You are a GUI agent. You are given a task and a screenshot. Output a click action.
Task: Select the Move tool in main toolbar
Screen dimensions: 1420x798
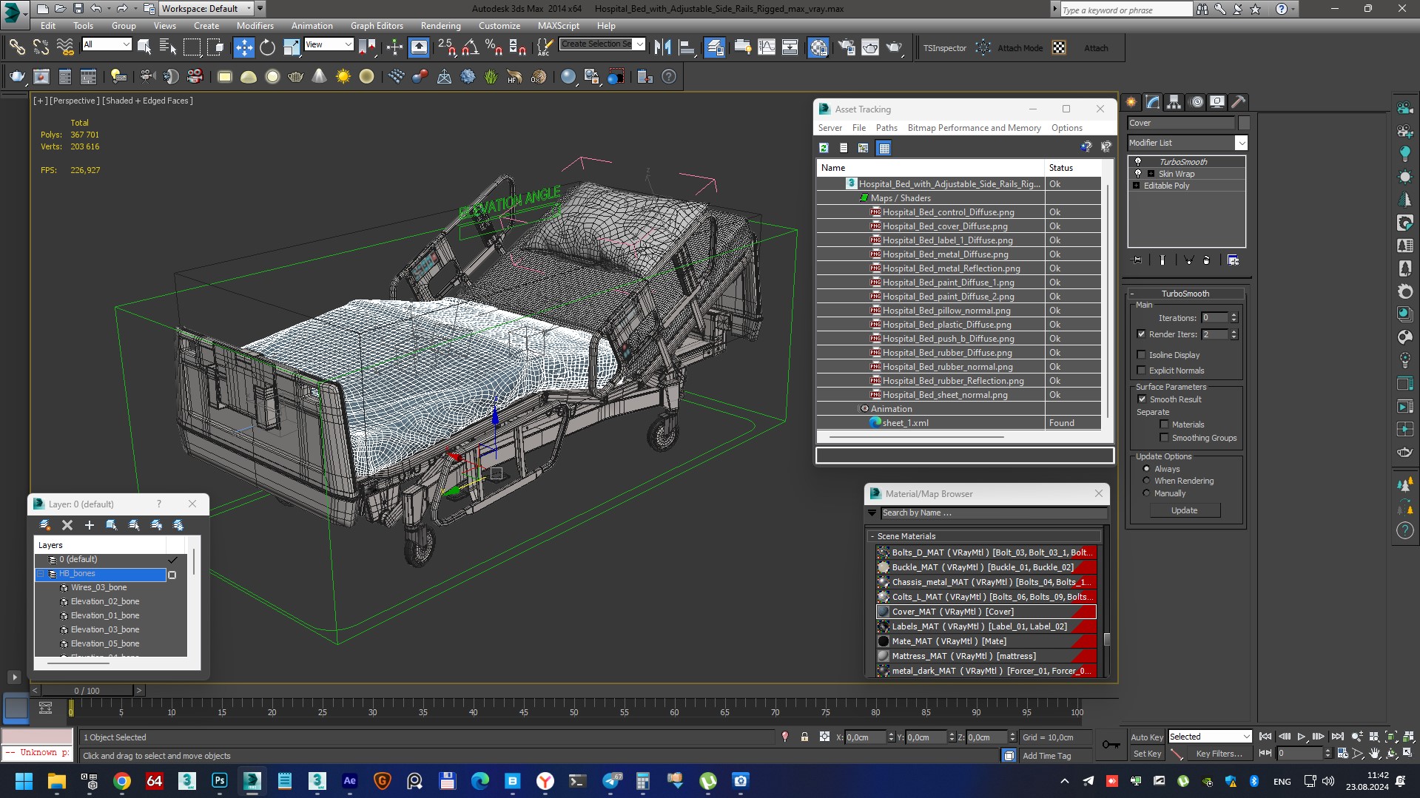(x=243, y=47)
